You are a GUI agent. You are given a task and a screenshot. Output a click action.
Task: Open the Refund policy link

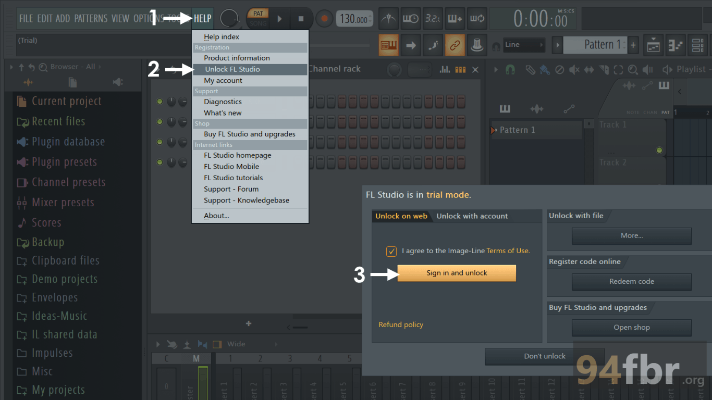[401, 324]
